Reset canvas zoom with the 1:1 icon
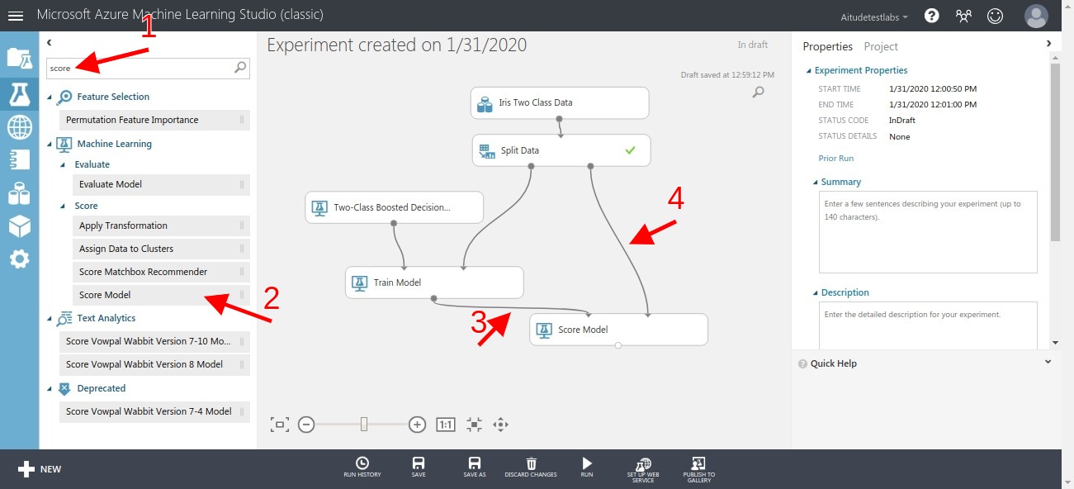The image size is (1074, 489). (x=445, y=424)
